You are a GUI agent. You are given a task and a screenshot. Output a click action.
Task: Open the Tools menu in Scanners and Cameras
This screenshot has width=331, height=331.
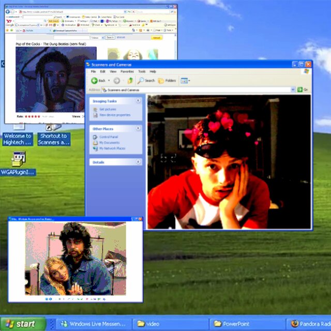click(142, 71)
